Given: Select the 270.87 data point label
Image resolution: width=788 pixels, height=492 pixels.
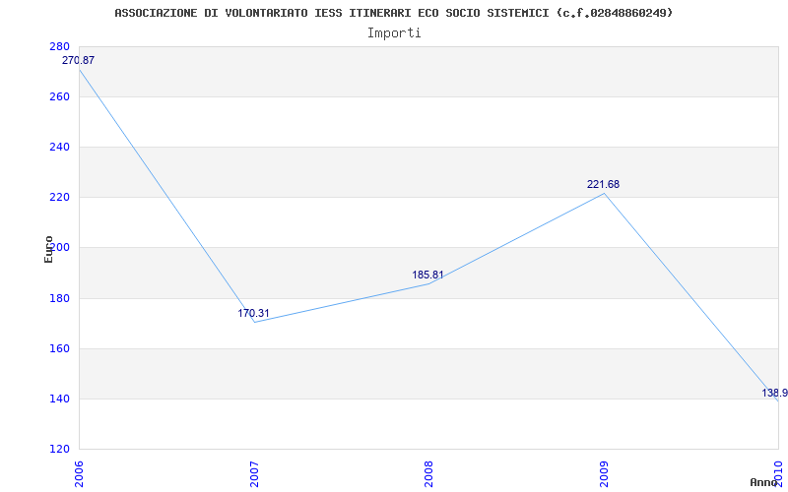Looking at the screenshot, I should coord(78,60).
